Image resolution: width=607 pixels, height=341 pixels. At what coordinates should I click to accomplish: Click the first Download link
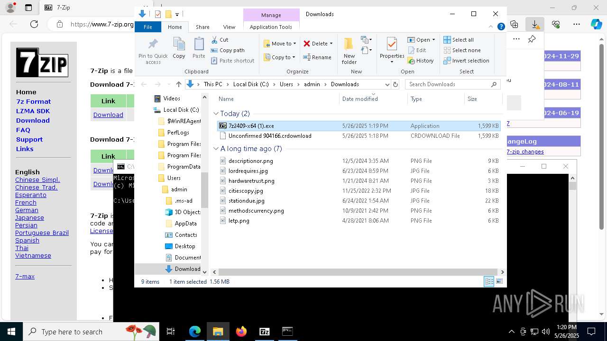[108, 115]
